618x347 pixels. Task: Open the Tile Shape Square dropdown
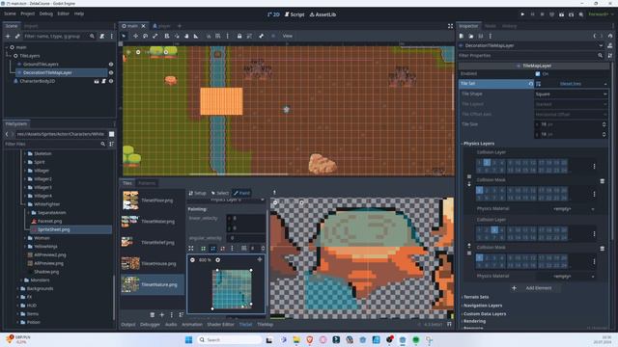tap(571, 94)
